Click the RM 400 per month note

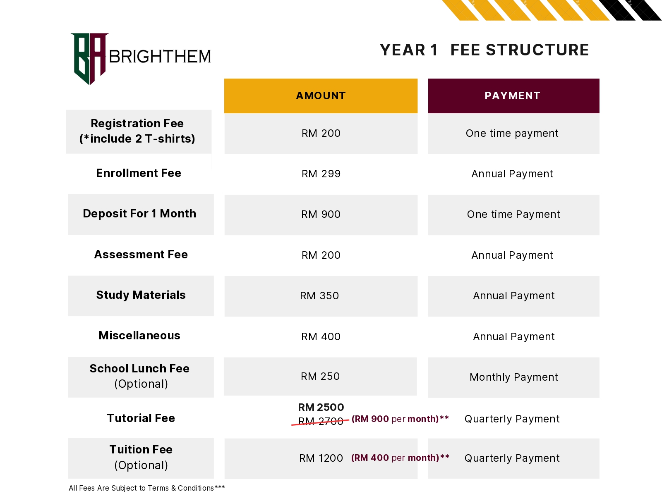pyautogui.click(x=400, y=458)
